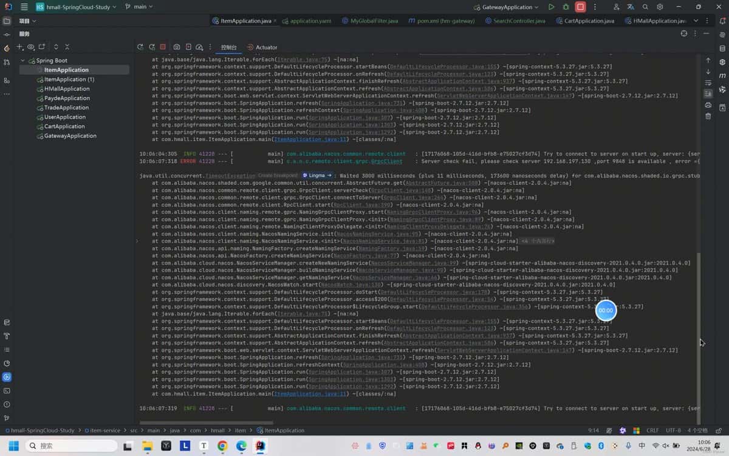Open the Project tool window icon
The width and height of the screenshot is (729, 456).
click(x=7, y=21)
